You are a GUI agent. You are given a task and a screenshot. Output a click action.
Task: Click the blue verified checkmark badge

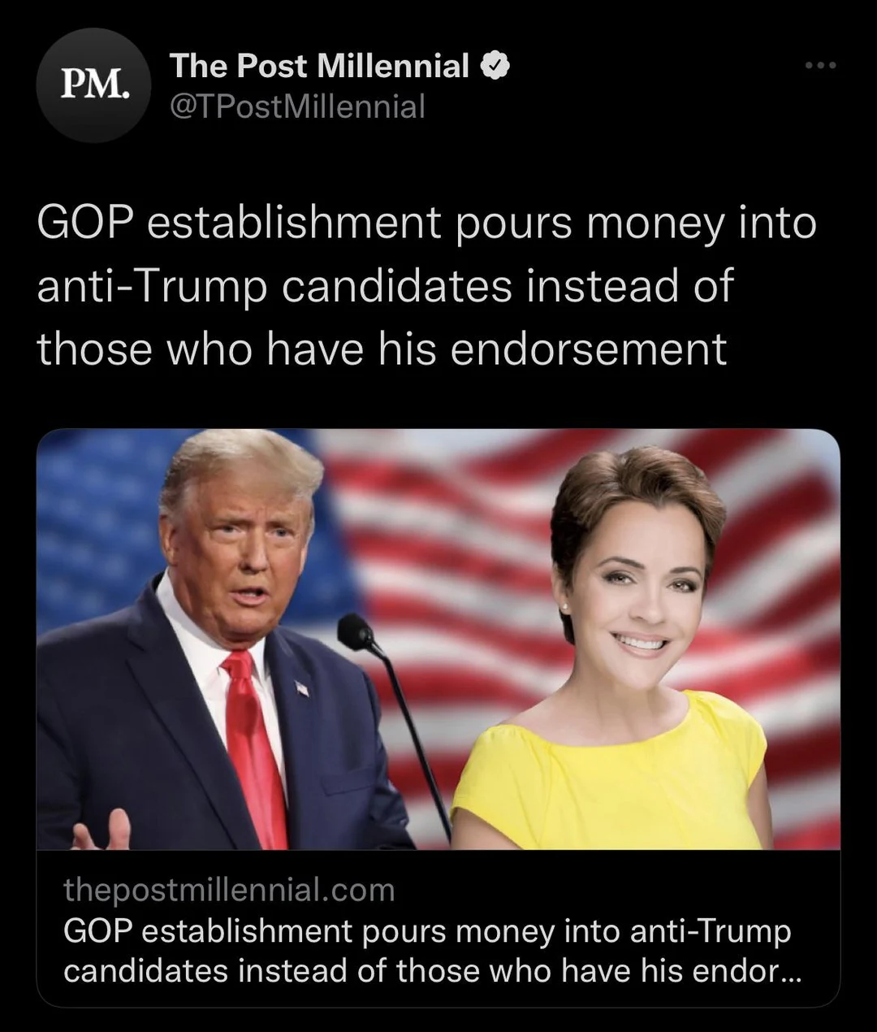click(495, 65)
